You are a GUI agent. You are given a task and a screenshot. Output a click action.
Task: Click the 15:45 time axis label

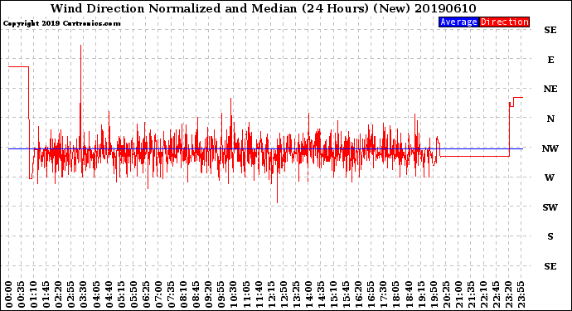[x=347, y=294]
